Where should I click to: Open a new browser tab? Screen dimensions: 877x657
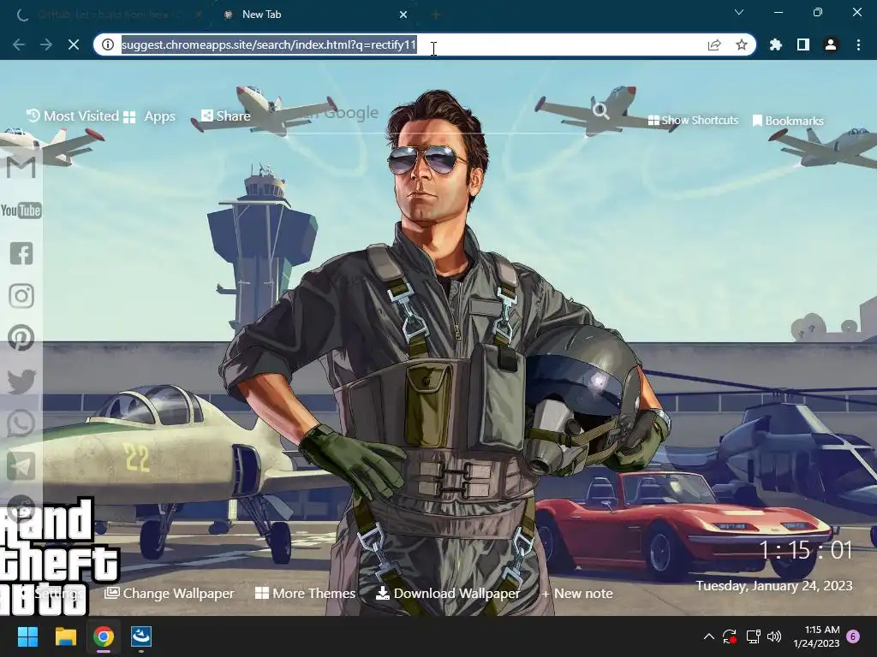point(436,15)
